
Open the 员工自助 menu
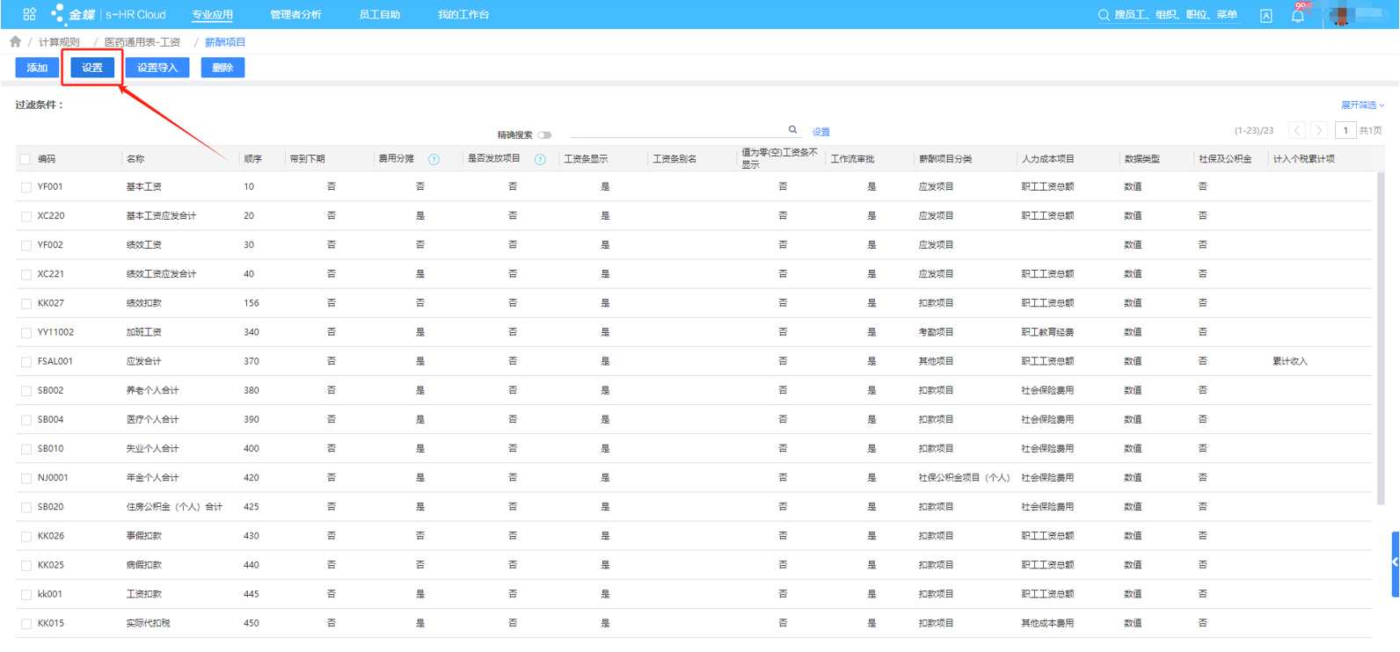coord(380,15)
